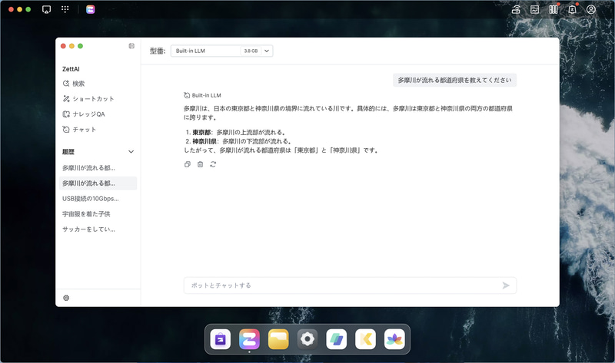
Task: Click the user message bubble about 多摩川
Action: tap(454, 81)
